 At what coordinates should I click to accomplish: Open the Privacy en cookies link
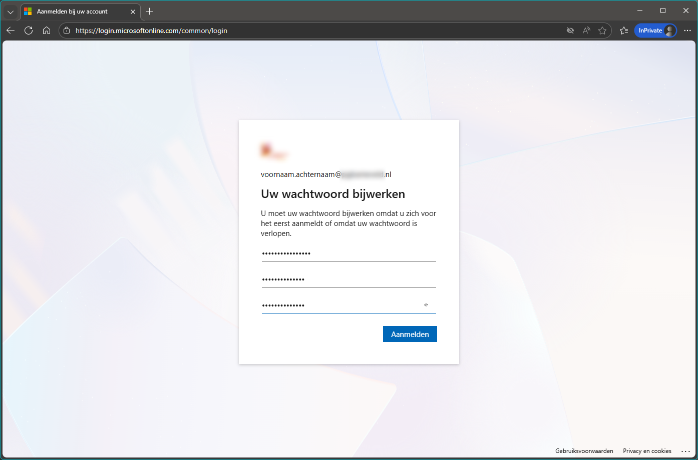click(647, 451)
